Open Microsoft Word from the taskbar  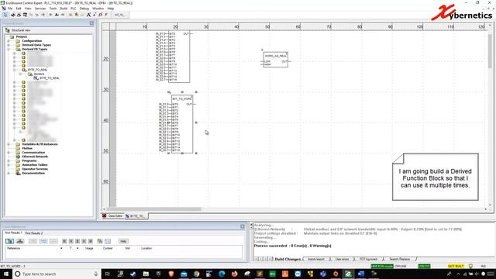coord(361,274)
